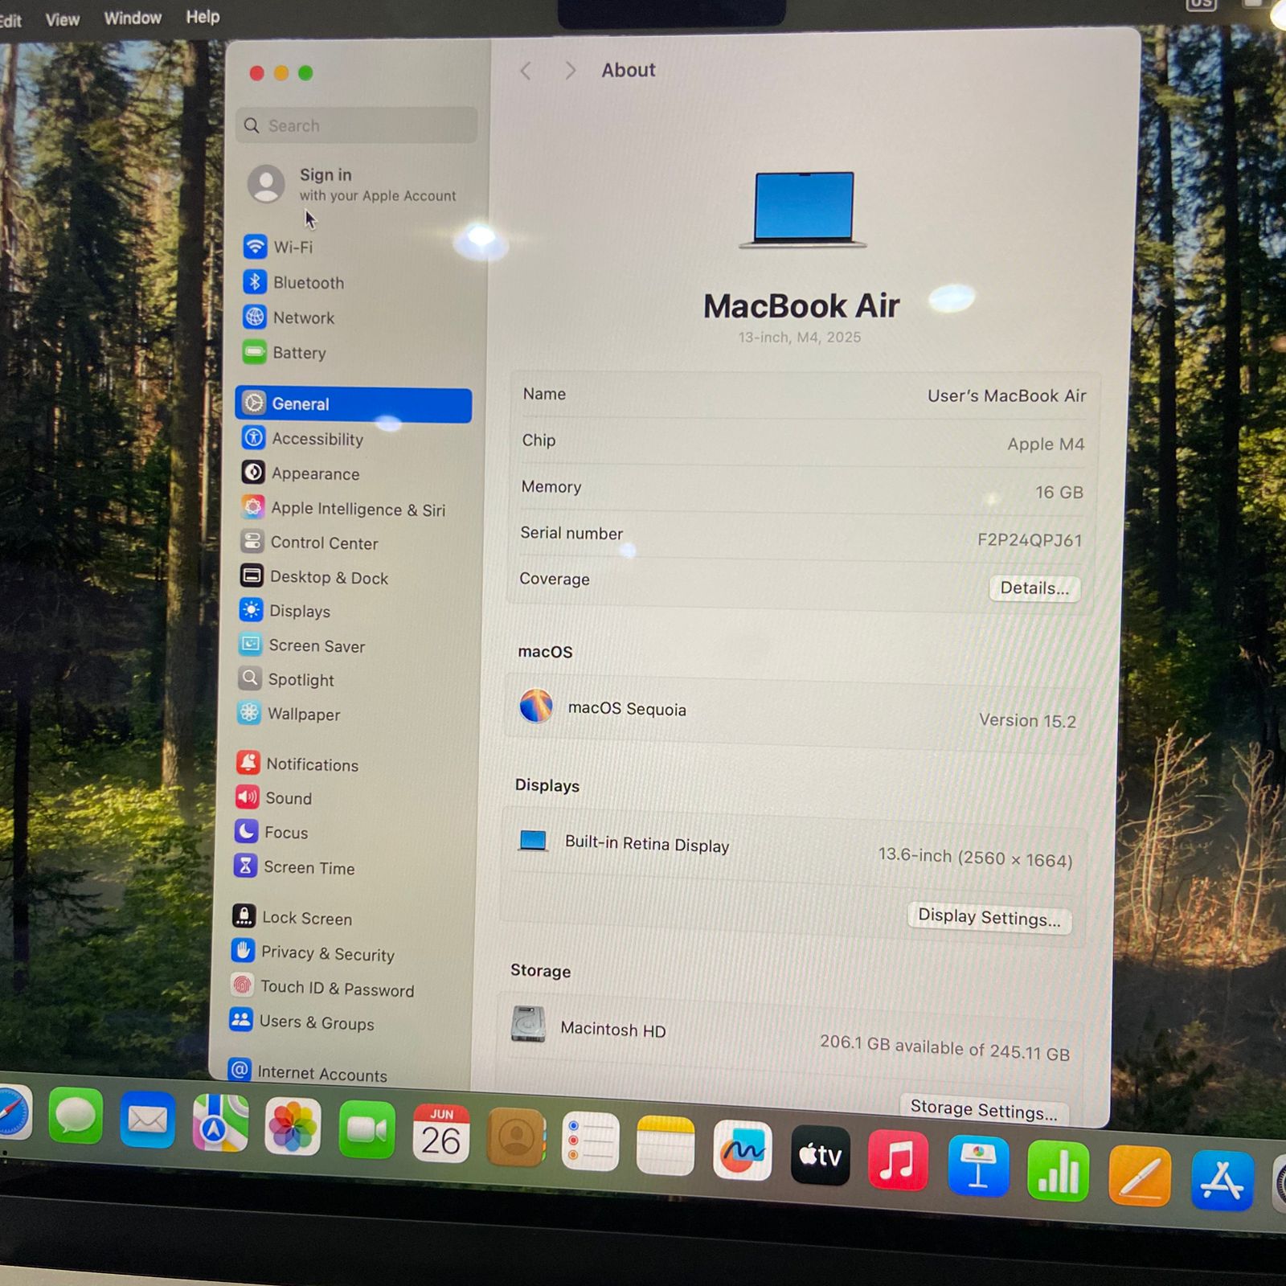Open the Window menu
This screenshot has height=1286, width=1286.
click(133, 18)
